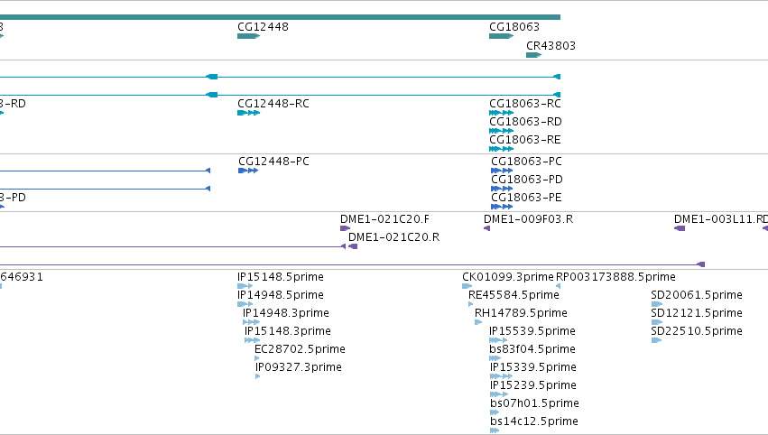Select the light-blue glyph under SD20061.5prime

pyautogui.click(x=657, y=305)
